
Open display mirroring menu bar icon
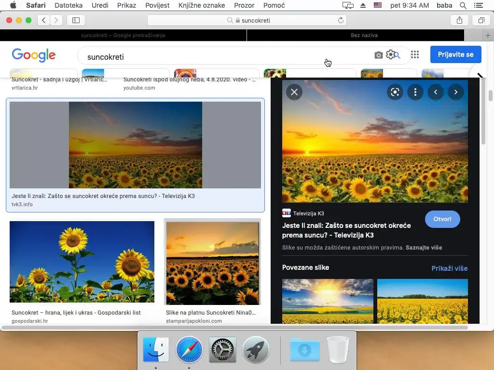point(348,5)
